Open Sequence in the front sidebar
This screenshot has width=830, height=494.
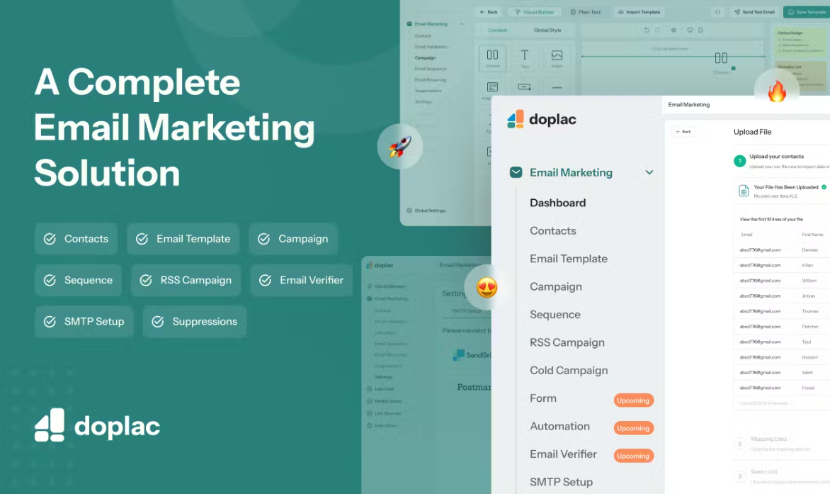(555, 315)
